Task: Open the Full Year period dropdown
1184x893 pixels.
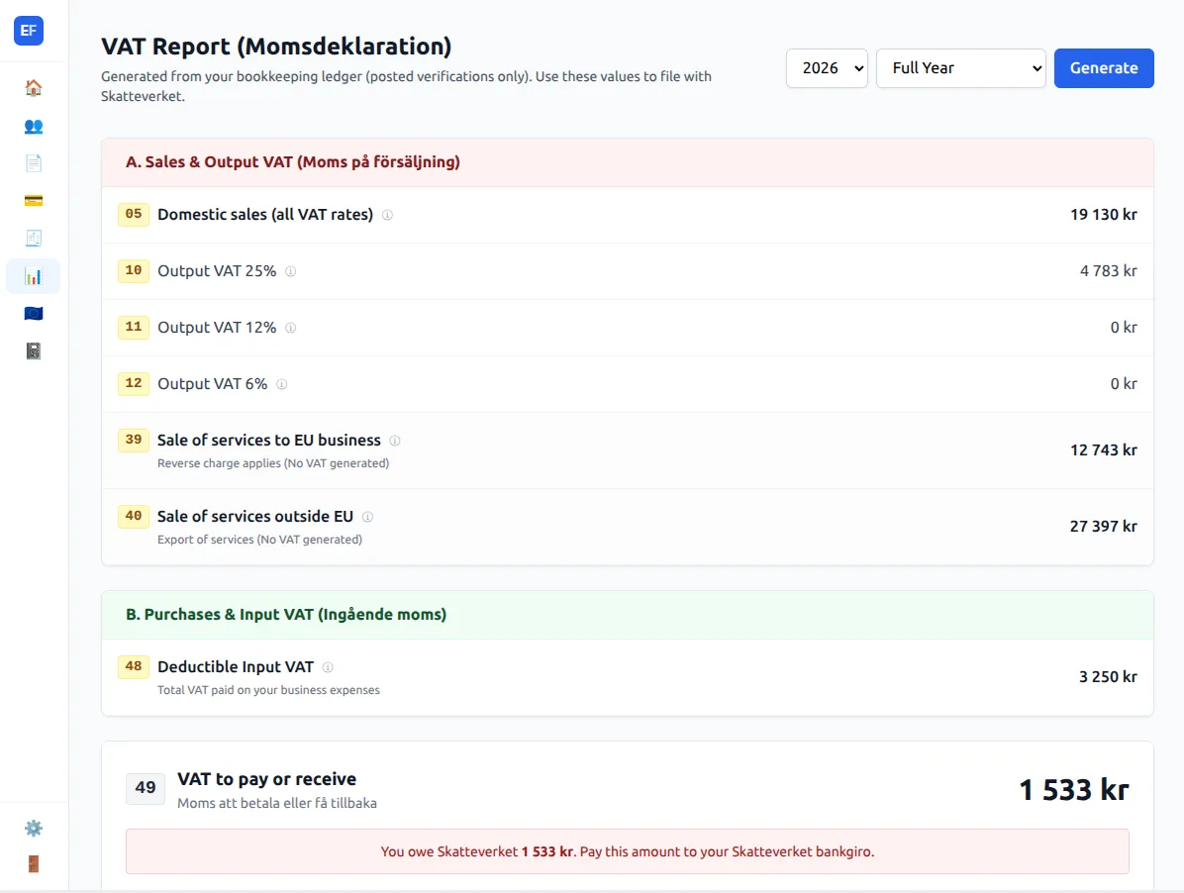Action: point(960,68)
